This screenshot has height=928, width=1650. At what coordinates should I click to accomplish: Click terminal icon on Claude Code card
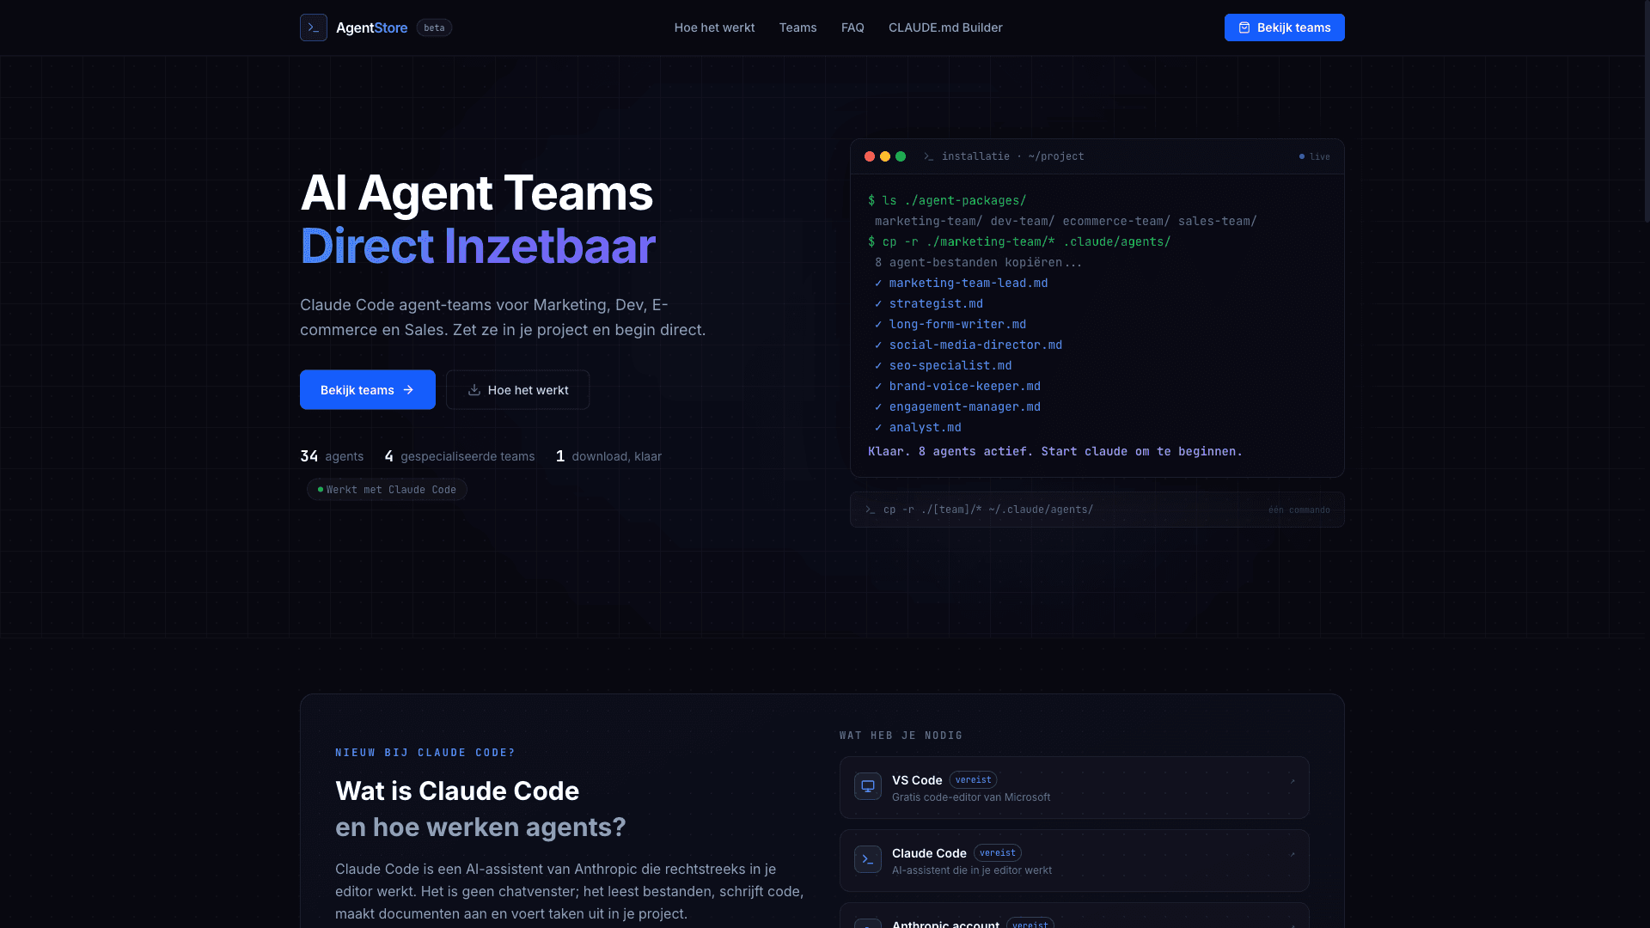coord(868,859)
